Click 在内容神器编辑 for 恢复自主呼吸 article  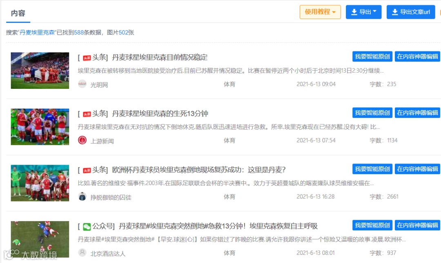point(417,225)
